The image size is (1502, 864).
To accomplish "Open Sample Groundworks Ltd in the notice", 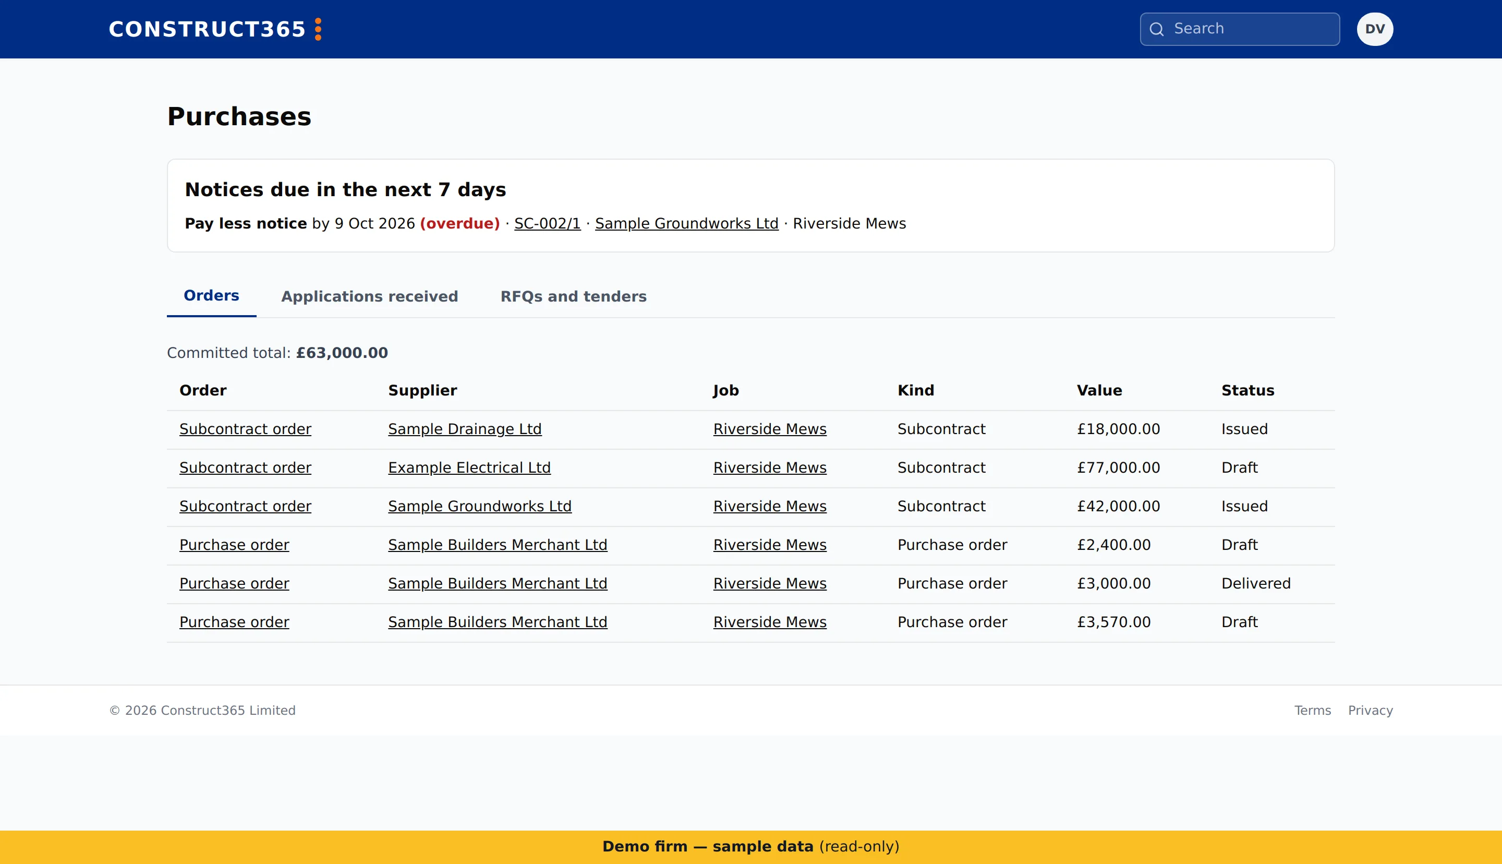I will click(x=687, y=224).
